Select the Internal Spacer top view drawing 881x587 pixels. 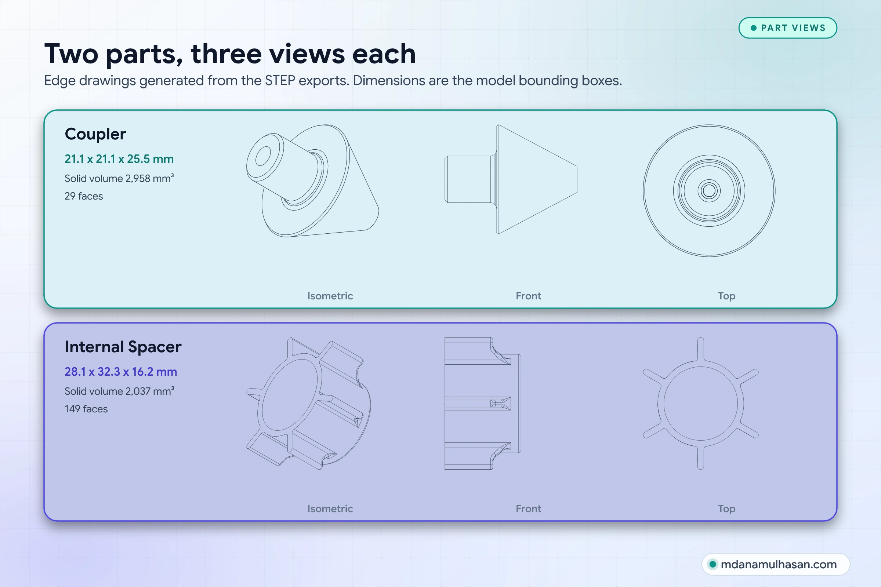point(700,404)
